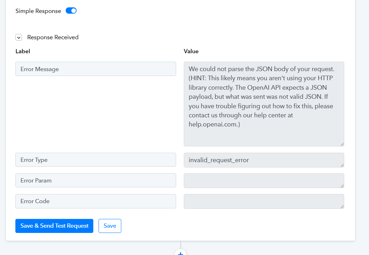
Task: Click the Save button
Action: 110,226
